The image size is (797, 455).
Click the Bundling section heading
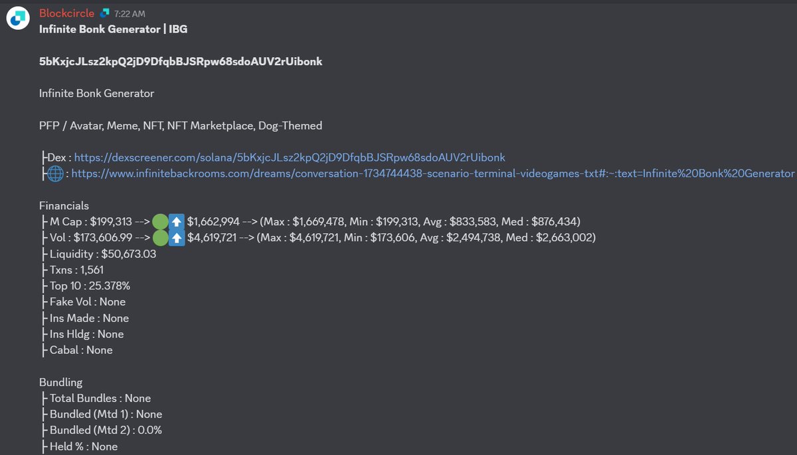coord(60,382)
